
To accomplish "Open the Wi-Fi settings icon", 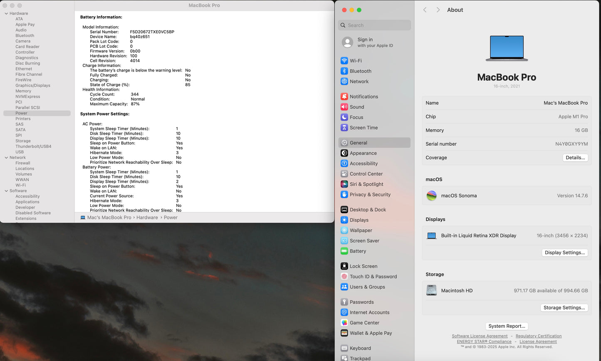I will [344, 61].
